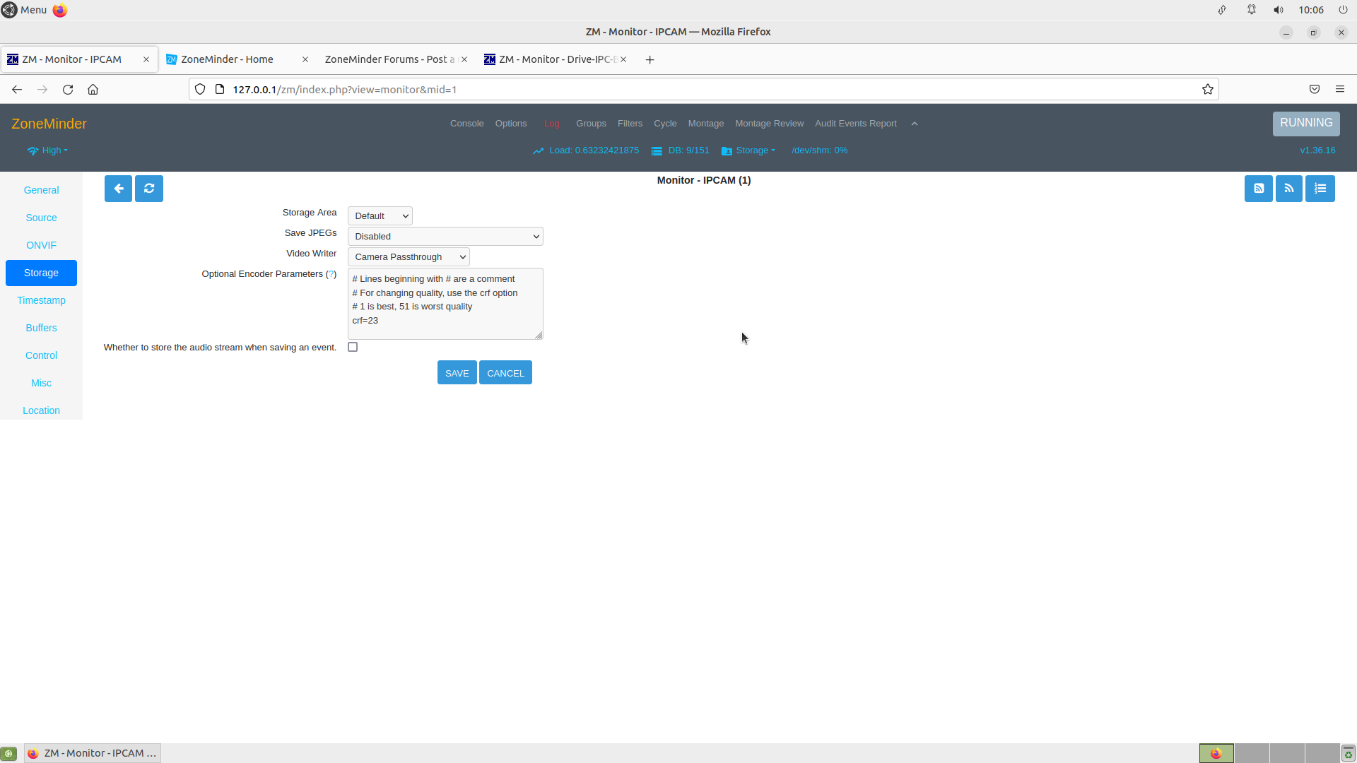The height and width of the screenshot is (763, 1357).
Task: Open the Storage Area dropdown
Action: click(x=380, y=215)
